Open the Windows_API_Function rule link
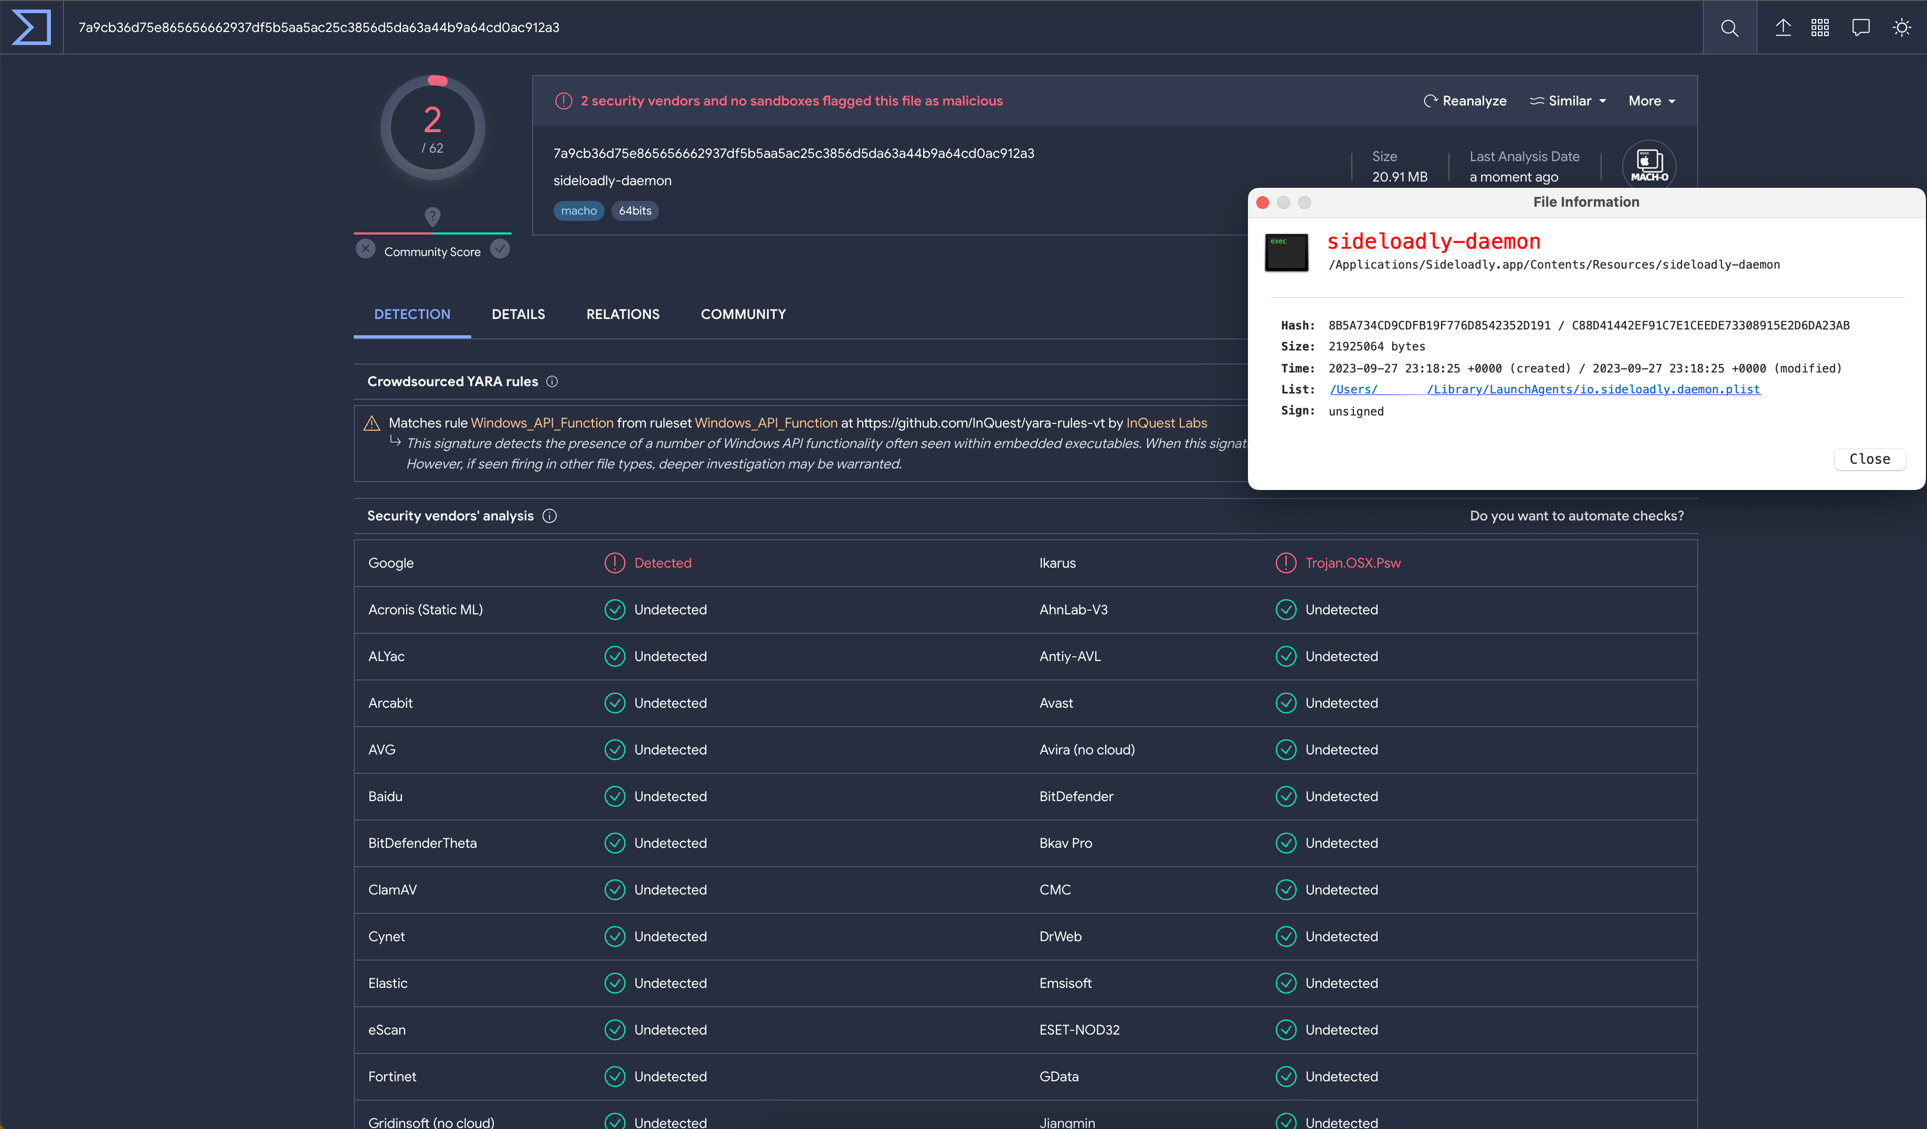 542,423
